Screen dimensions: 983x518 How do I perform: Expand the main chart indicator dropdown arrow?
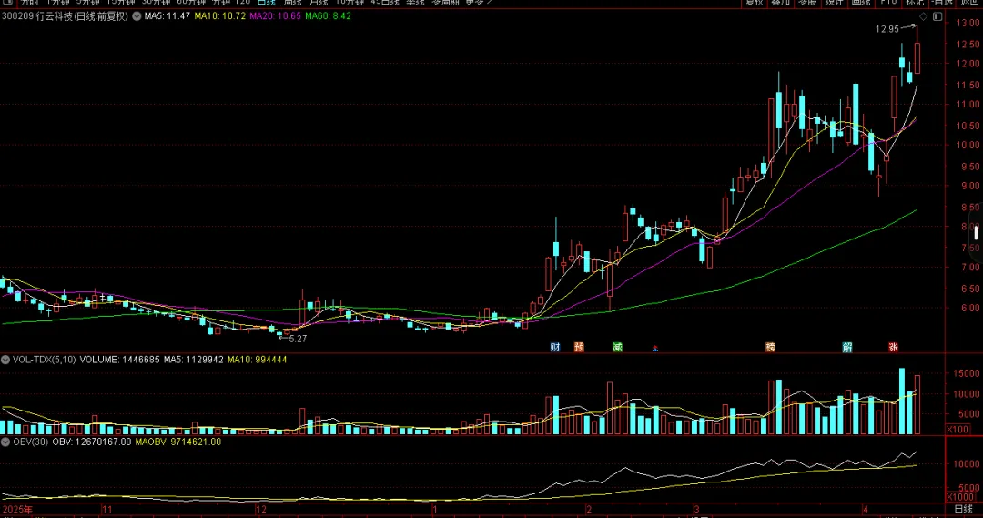[x=137, y=16]
